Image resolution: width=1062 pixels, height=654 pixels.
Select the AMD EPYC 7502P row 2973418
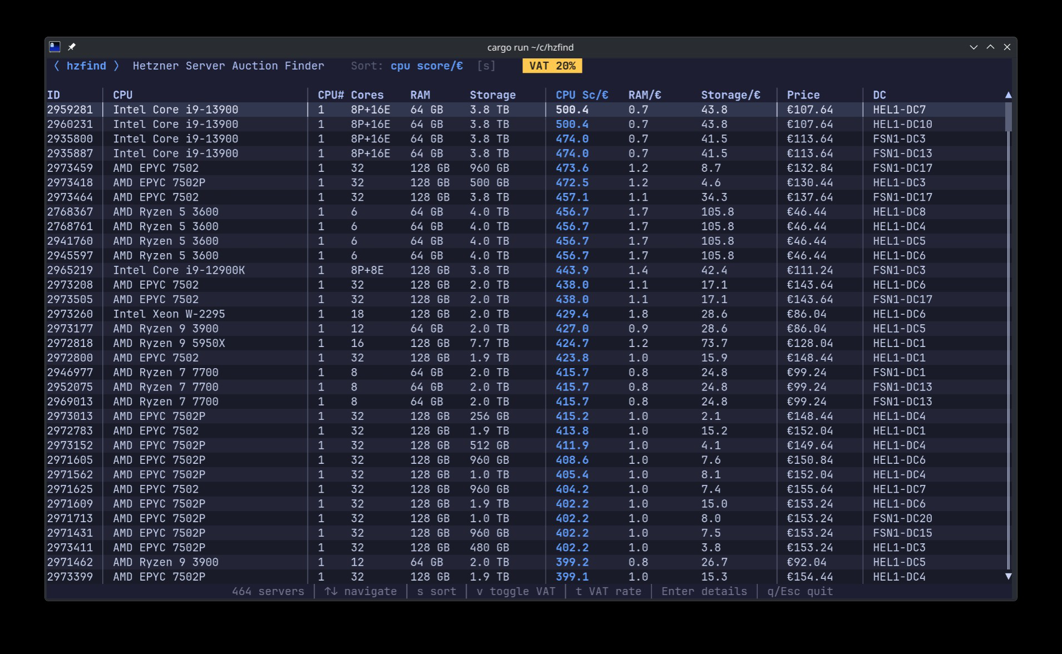tap(526, 182)
